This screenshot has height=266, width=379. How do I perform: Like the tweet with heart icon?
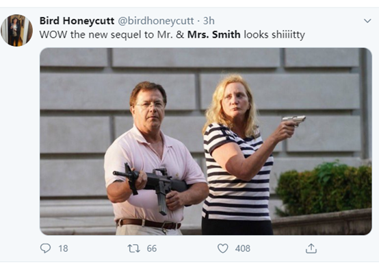point(222,248)
